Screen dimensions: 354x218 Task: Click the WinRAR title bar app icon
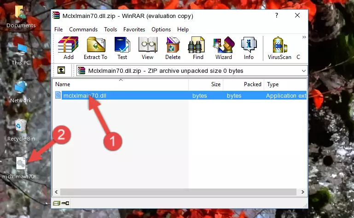(x=56, y=15)
